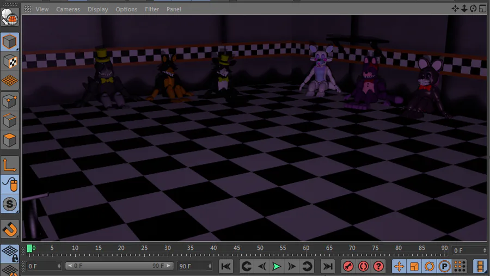
Task: Click right arrow of preview range slider
Action: coord(168,266)
